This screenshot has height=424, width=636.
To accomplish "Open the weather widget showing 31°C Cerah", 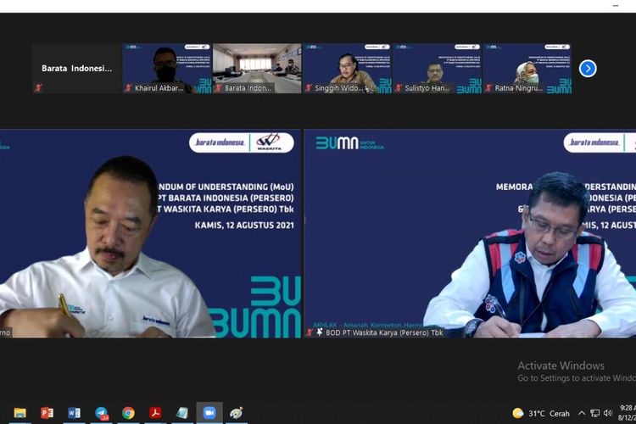I will coord(541,414).
